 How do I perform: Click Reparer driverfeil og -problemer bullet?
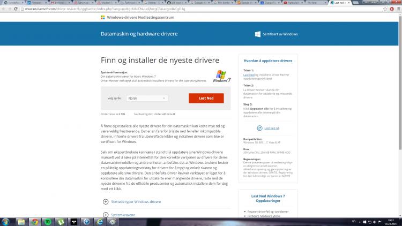(x=268, y=212)
